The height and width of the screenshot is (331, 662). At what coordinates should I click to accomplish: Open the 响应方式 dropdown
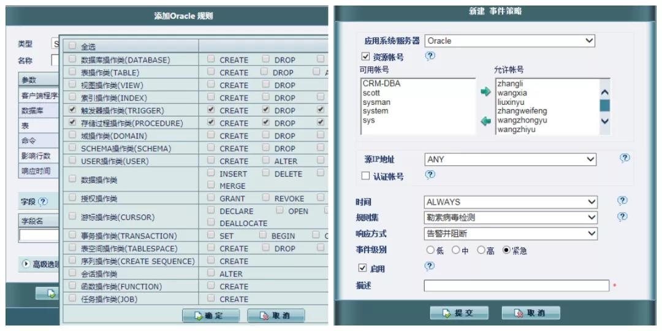point(511,234)
